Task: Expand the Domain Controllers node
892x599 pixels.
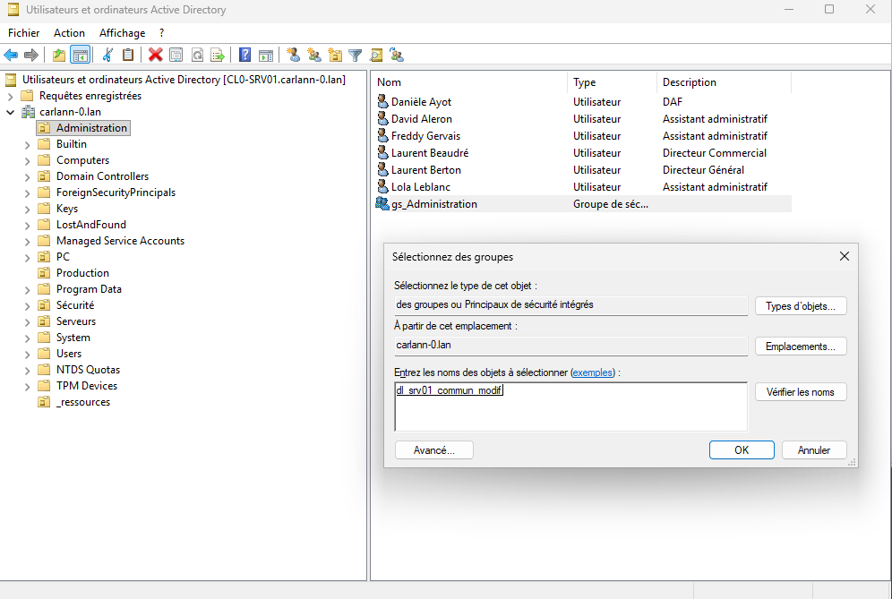Action: click(x=27, y=177)
